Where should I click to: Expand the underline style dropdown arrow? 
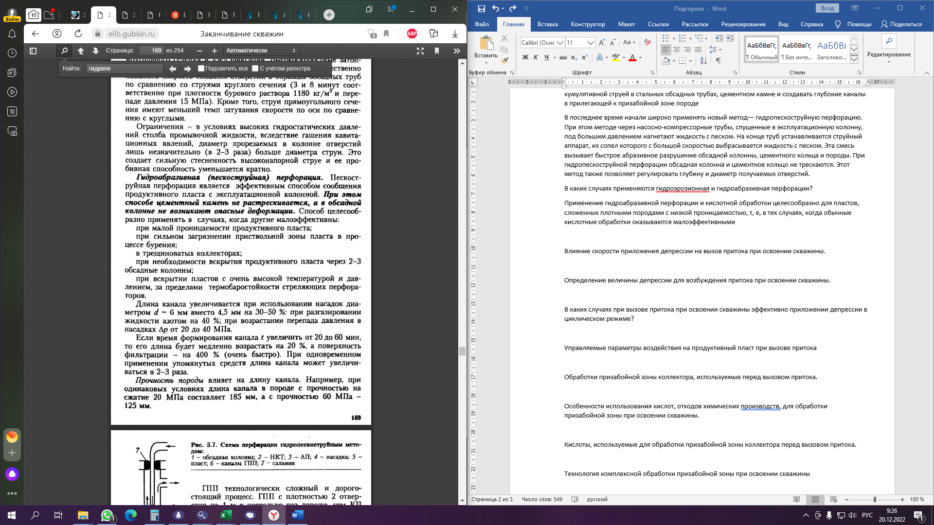[x=555, y=57]
